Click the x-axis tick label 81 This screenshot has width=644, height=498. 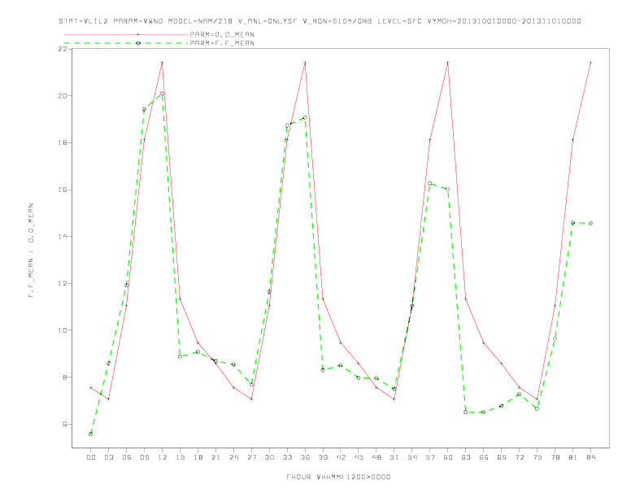pos(573,457)
